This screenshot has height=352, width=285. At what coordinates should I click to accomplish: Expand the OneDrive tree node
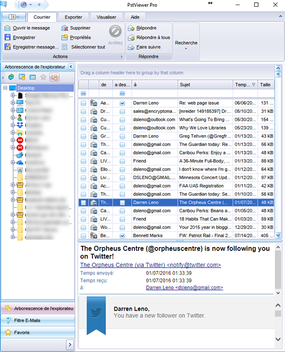point(13,162)
